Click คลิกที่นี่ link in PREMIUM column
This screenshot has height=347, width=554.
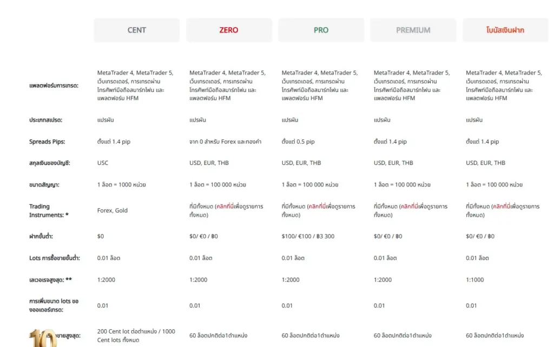coord(411,206)
